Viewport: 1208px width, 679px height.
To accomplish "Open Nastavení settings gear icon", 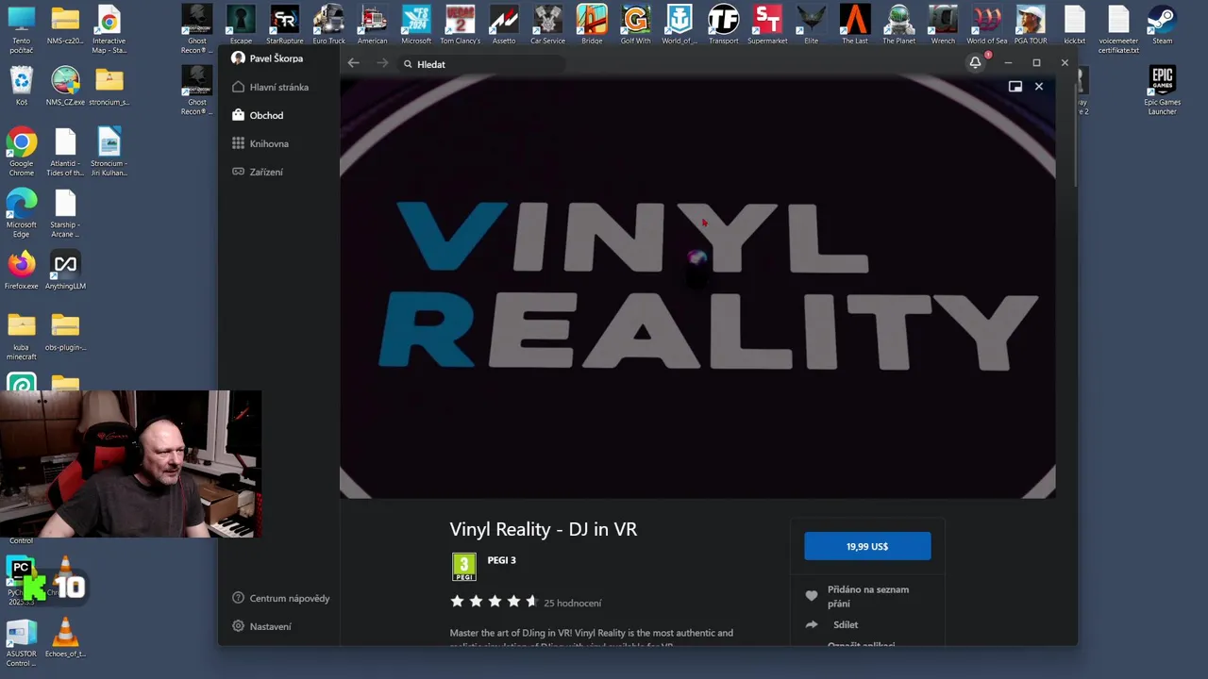I will coord(238,626).
